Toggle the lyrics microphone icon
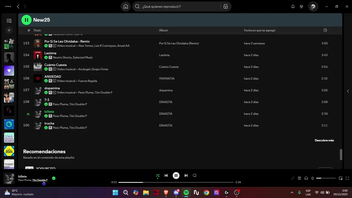 293,178
